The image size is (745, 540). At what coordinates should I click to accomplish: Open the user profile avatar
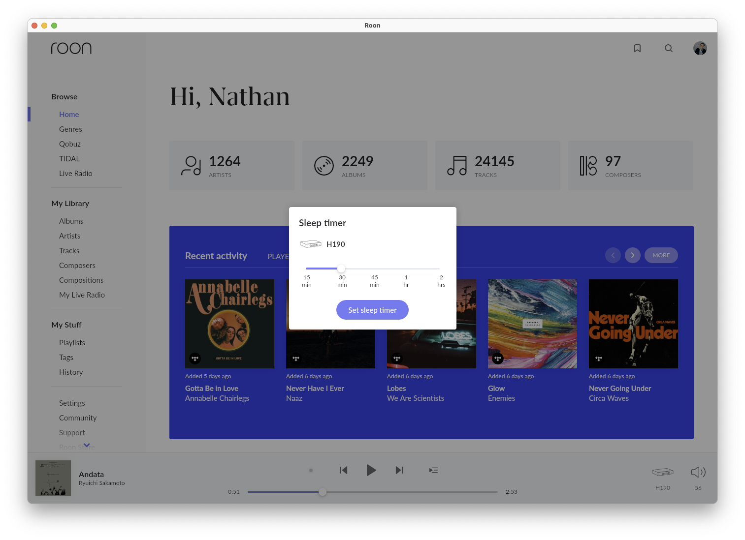pyautogui.click(x=700, y=48)
